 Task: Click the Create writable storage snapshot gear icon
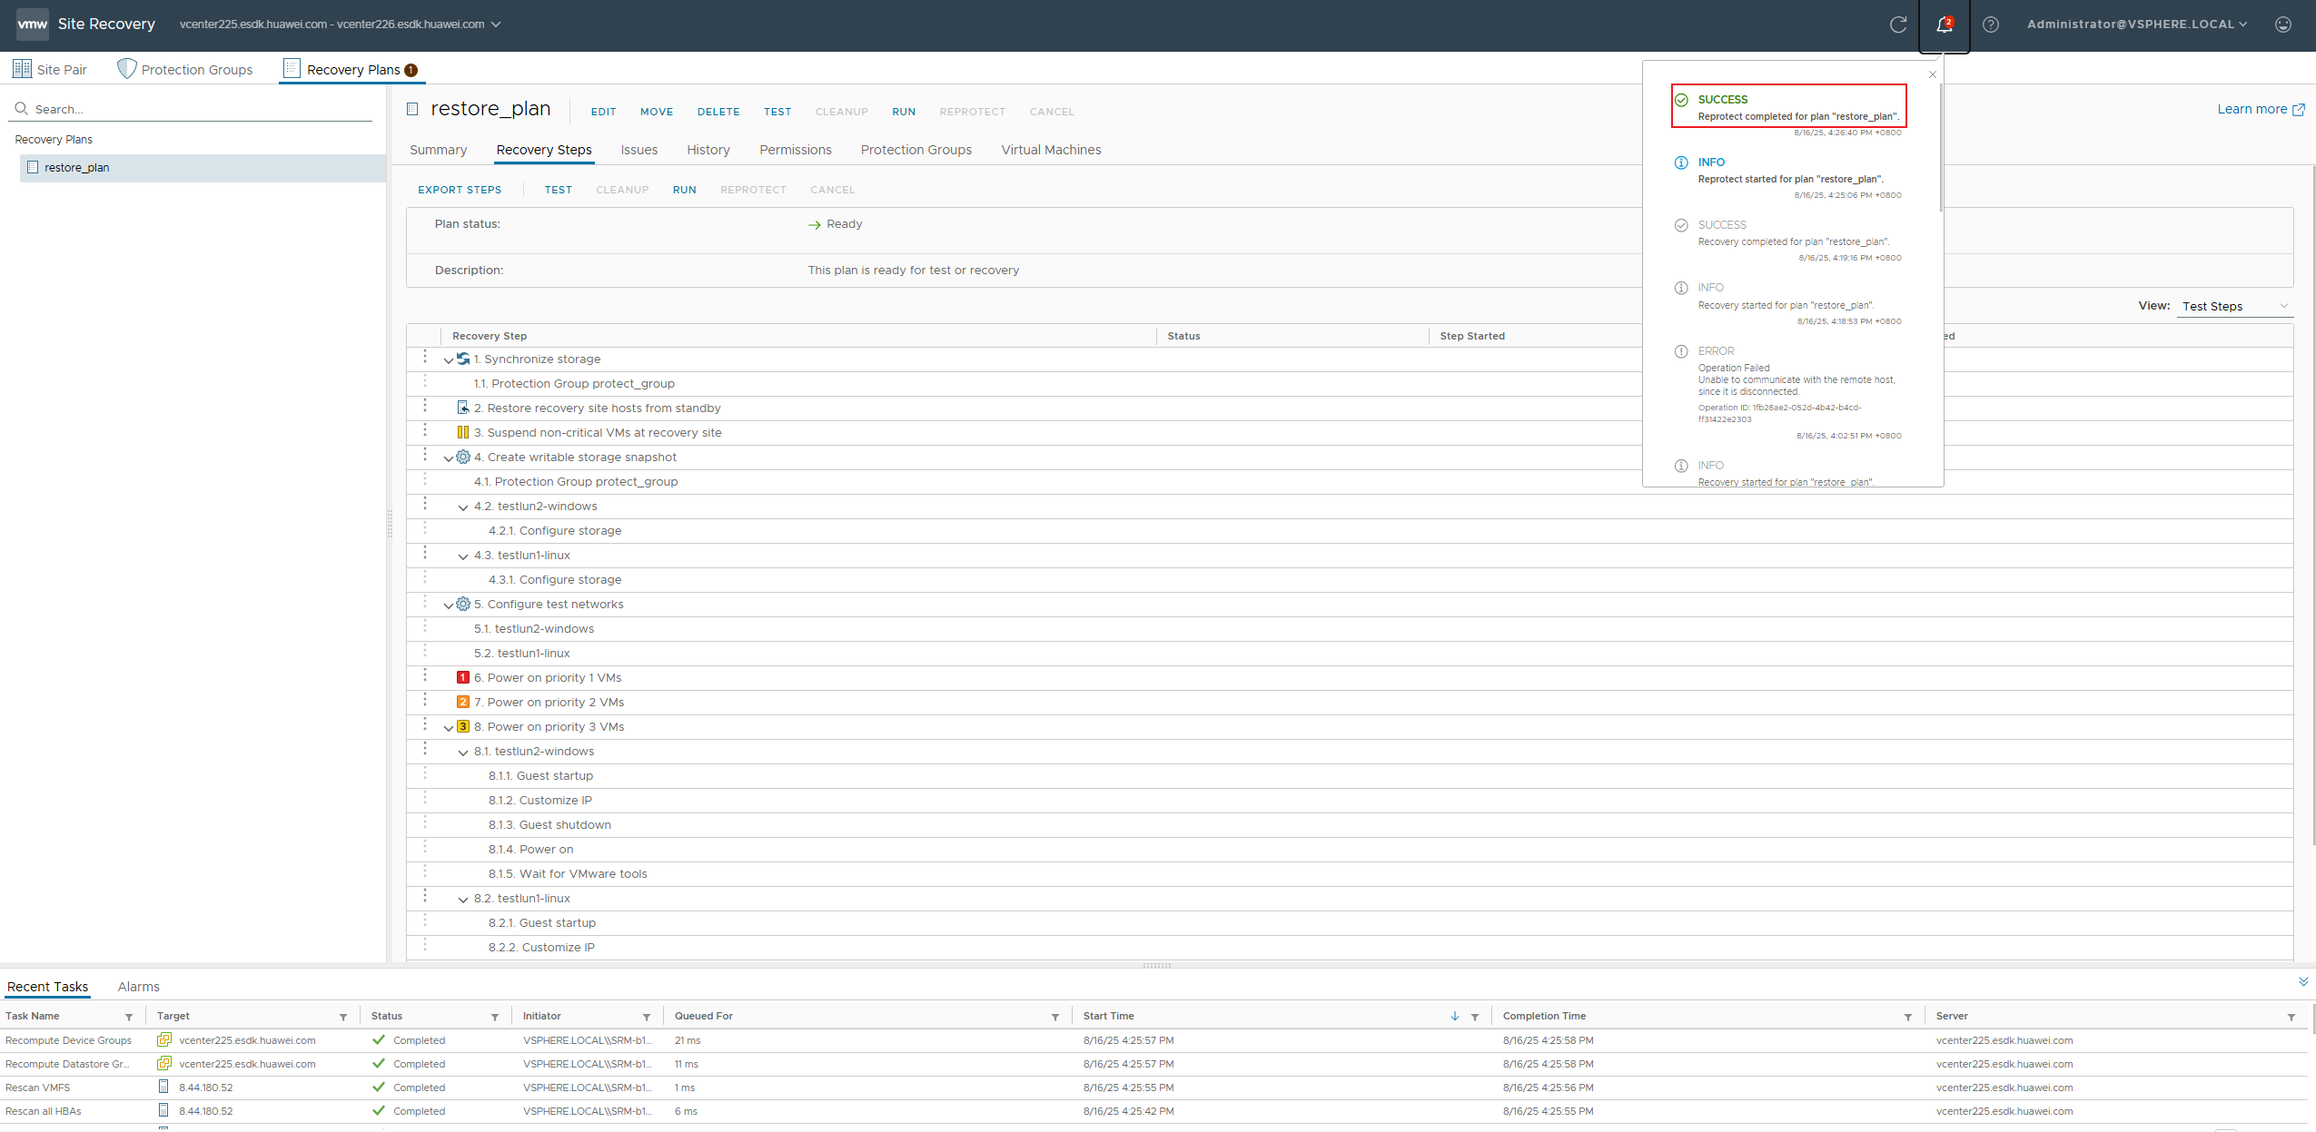(x=463, y=457)
